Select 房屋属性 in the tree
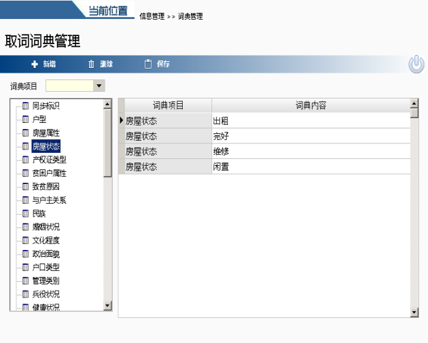This screenshot has height=343, width=428. click(46, 133)
